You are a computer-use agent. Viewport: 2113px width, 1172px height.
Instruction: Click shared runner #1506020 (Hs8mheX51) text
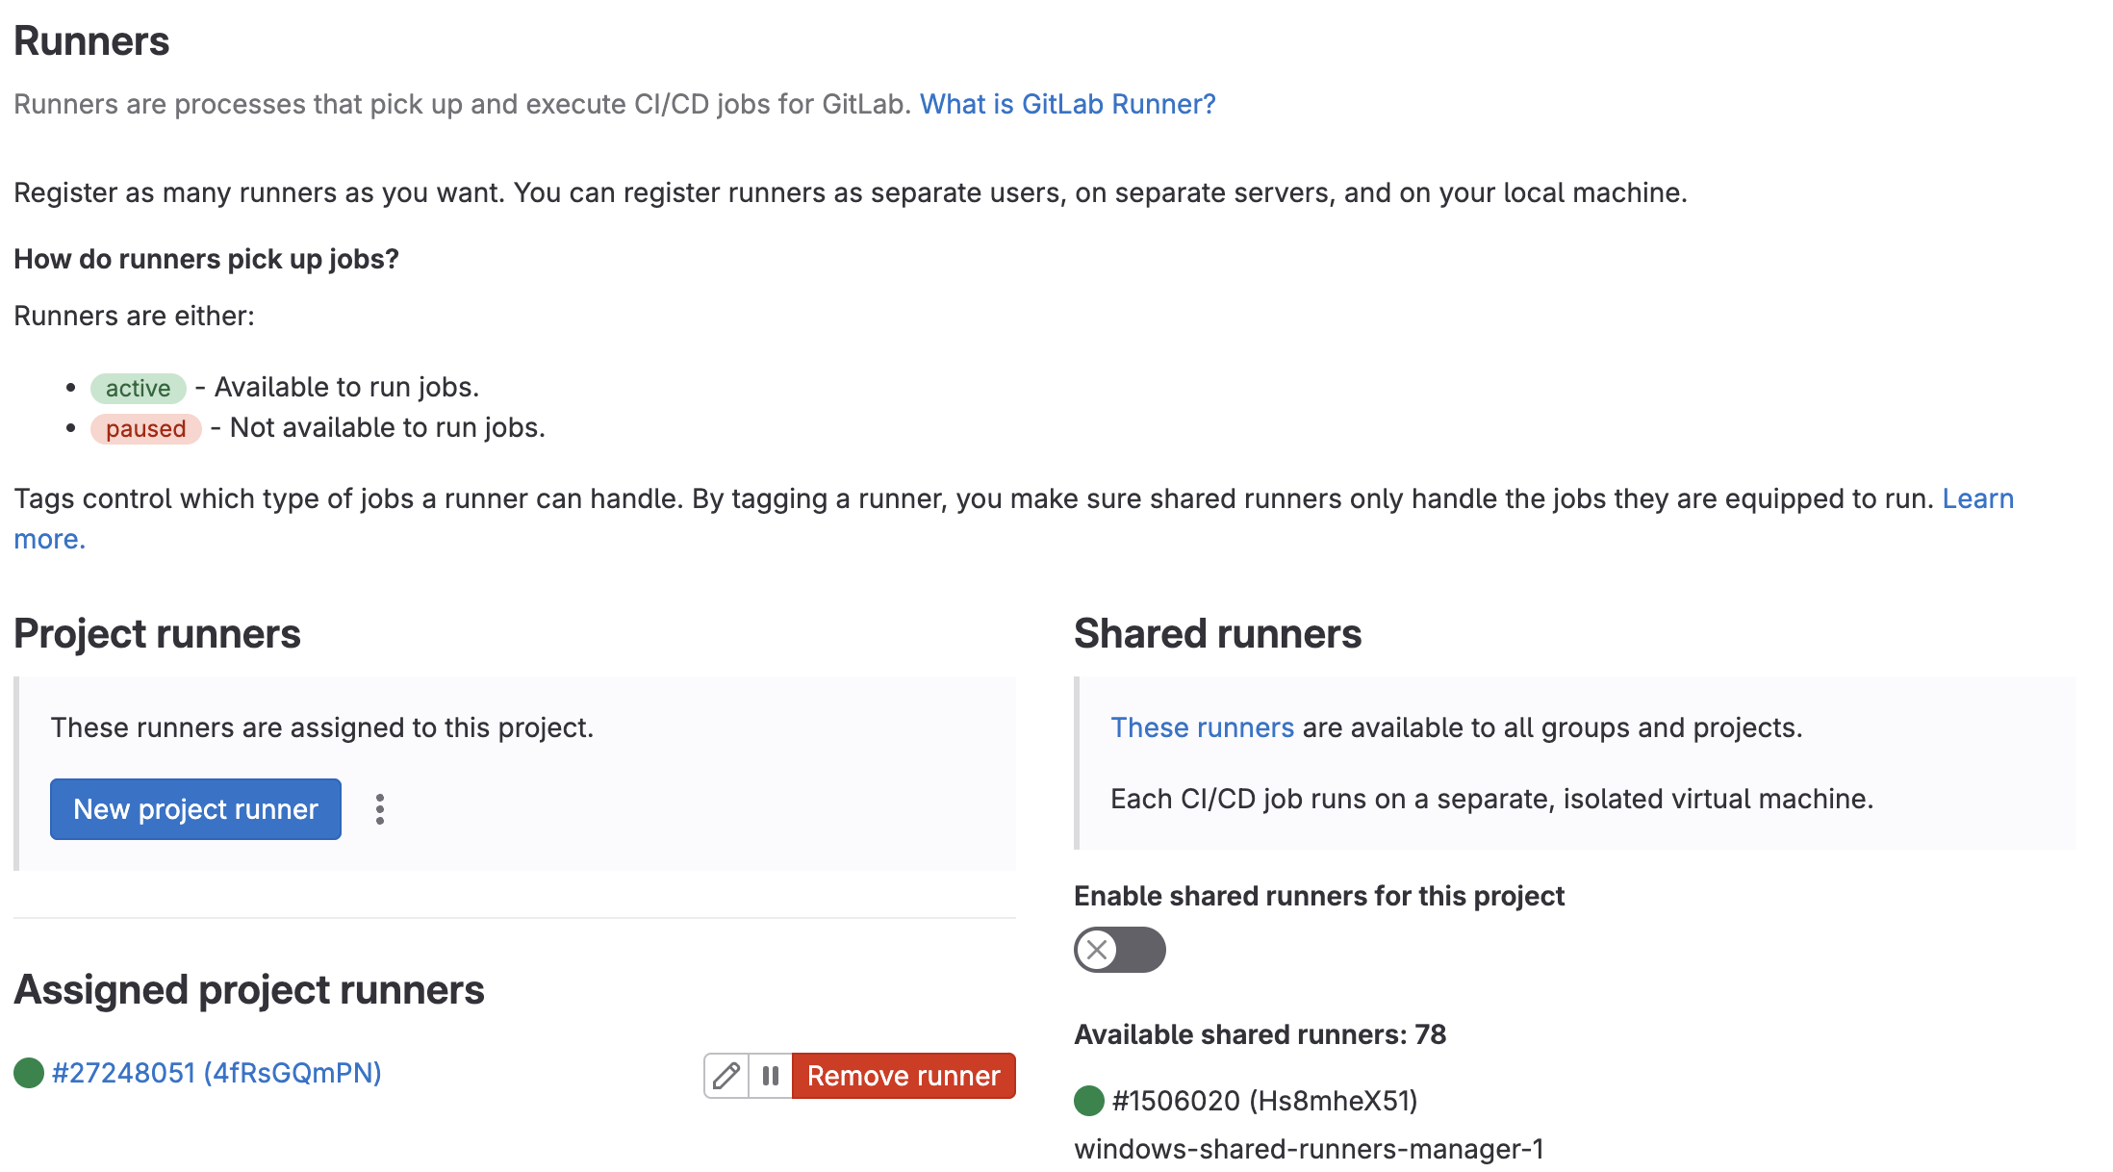[1264, 1100]
